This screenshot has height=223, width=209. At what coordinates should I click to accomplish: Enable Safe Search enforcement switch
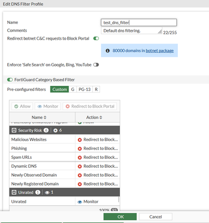click(x=96, y=65)
